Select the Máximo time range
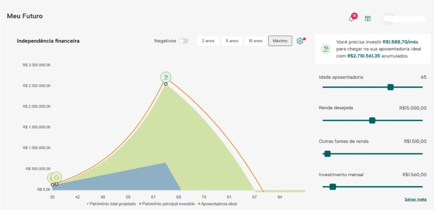The width and height of the screenshot is (434, 210). pyautogui.click(x=280, y=41)
